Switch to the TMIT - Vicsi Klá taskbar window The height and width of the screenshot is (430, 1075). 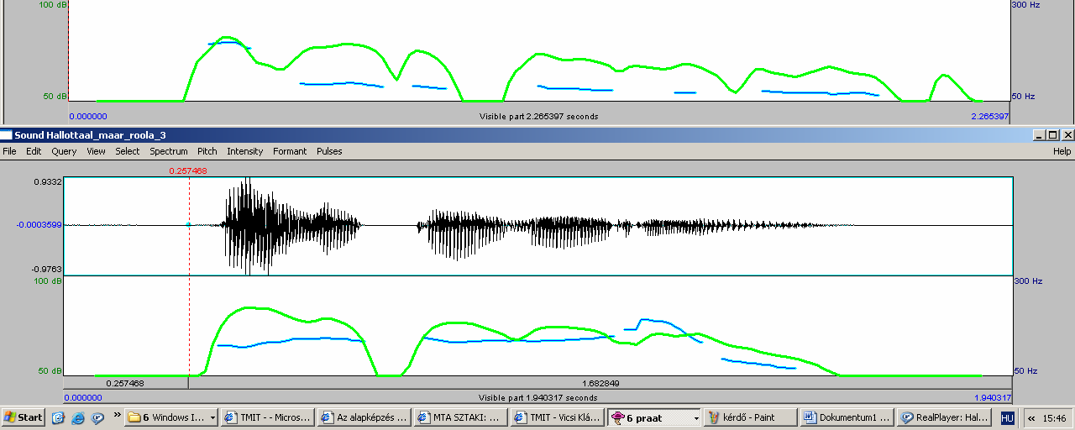point(558,417)
